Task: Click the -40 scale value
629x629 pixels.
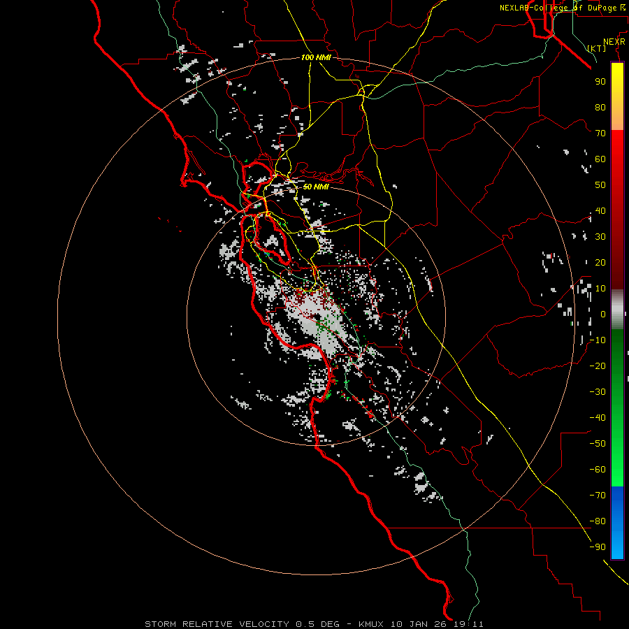Action: pyautogui.click(x=598, y=418)
